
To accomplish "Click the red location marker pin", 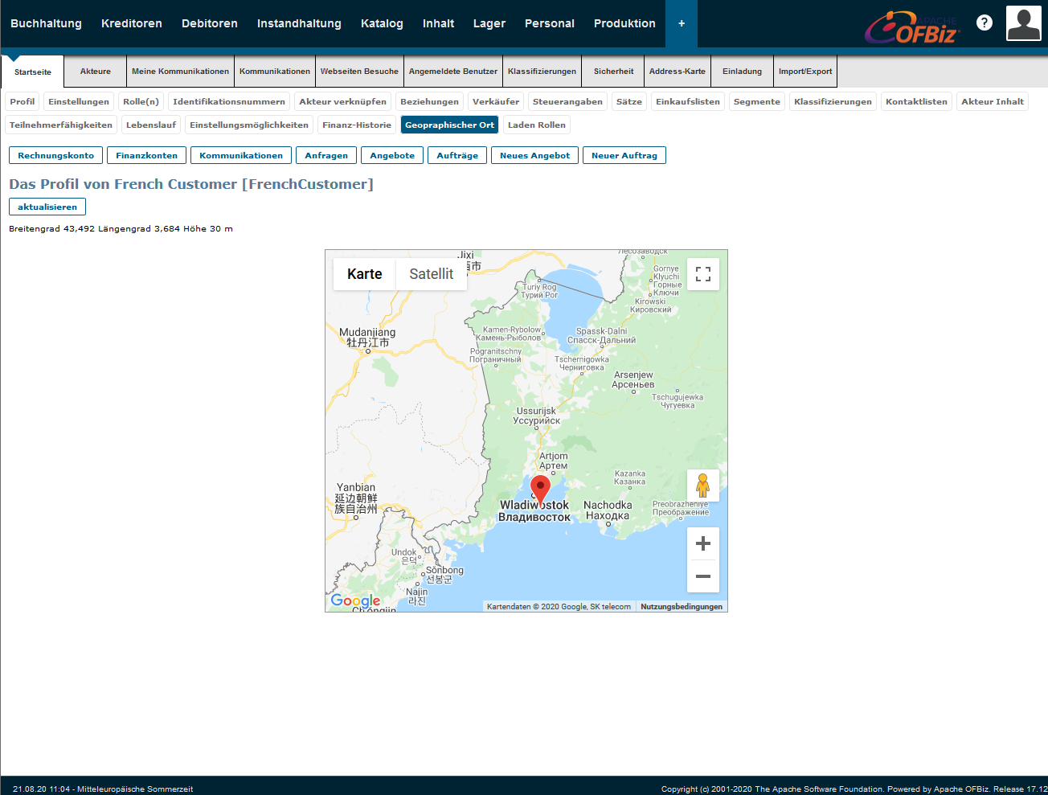I will (x=541, y=490).
